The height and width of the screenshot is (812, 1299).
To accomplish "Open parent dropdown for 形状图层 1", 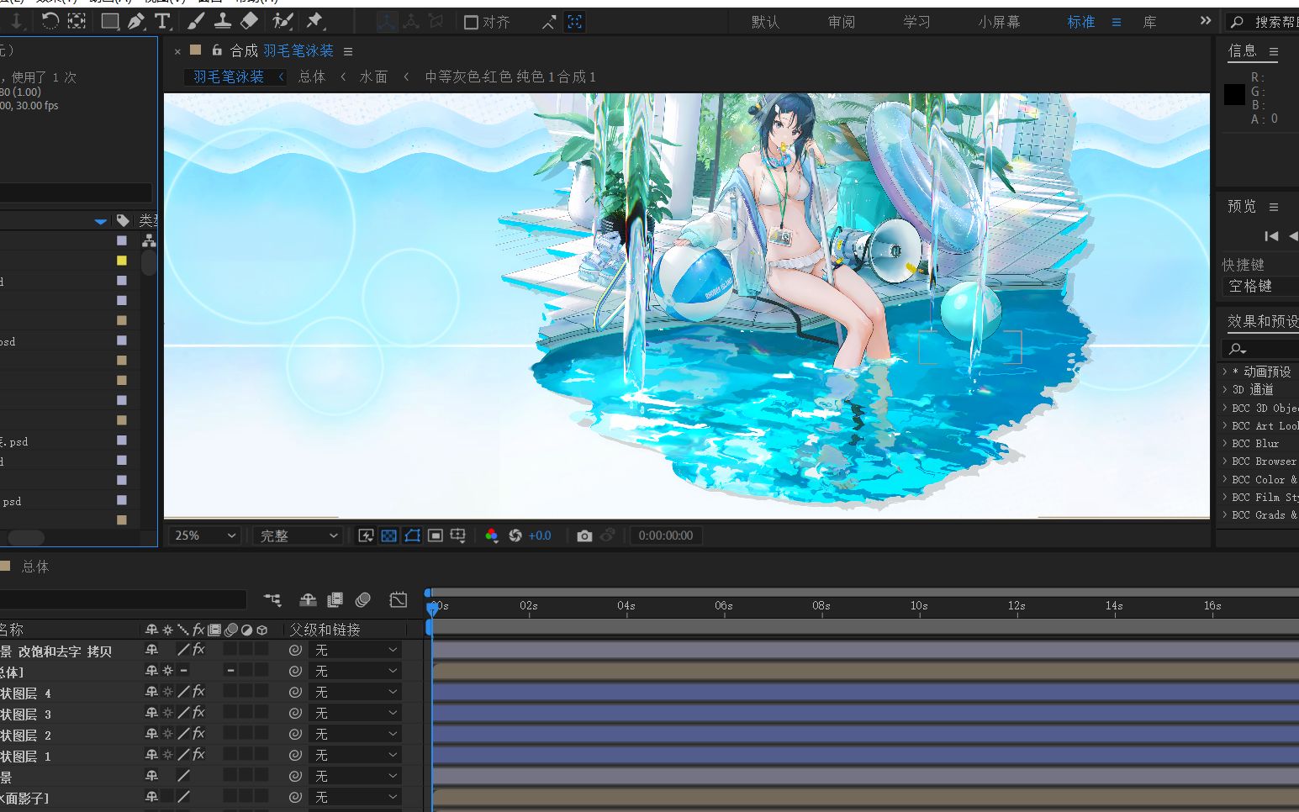I will (x=356, y=755).
